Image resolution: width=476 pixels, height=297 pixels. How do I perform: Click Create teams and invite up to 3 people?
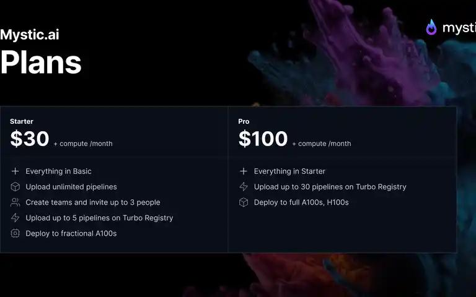pos(93,202)
